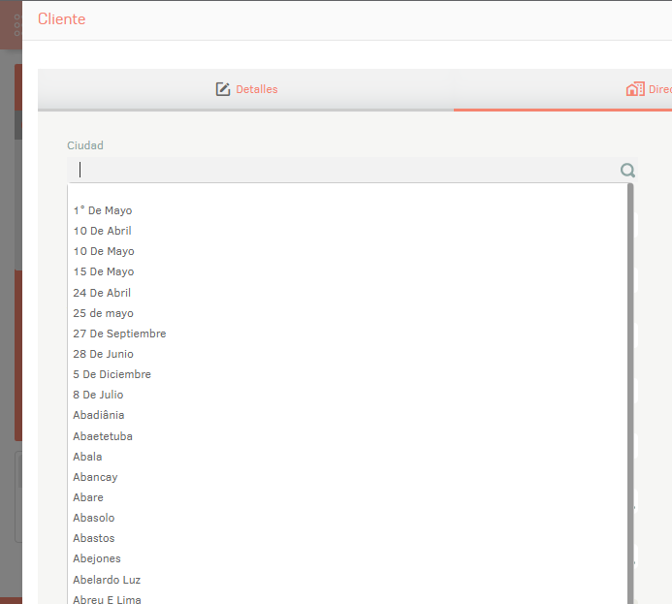Select "Abancay" city entry
Image resolution: width=672 pixels, height=604 pixels.
pyautogui.click(x=347, y=477)
